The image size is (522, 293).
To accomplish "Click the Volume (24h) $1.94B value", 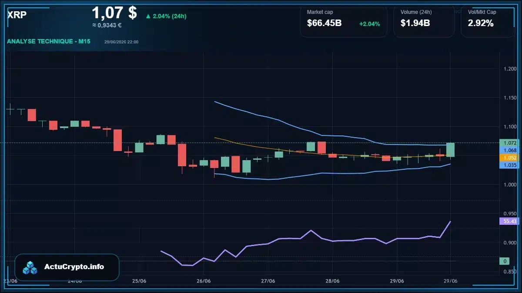I will [415, 23].
